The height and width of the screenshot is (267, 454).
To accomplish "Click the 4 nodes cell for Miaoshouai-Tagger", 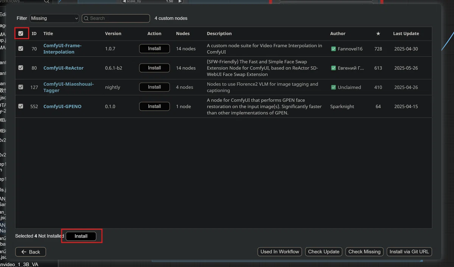I will pyautogui.click(x=185, y=87).
